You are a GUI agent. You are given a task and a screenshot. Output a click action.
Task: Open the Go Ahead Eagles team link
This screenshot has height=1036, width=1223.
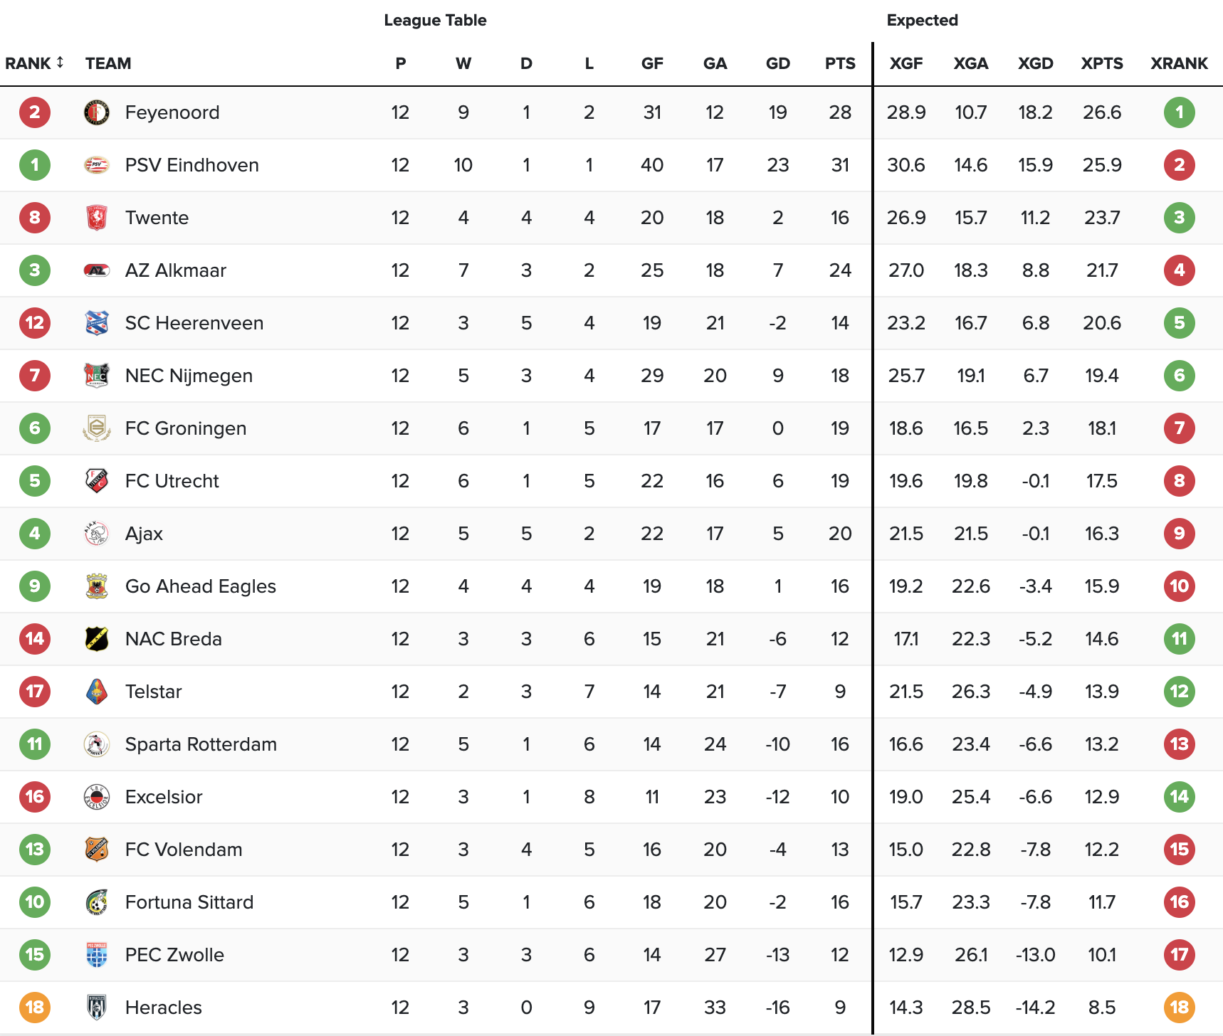(200, 586)
